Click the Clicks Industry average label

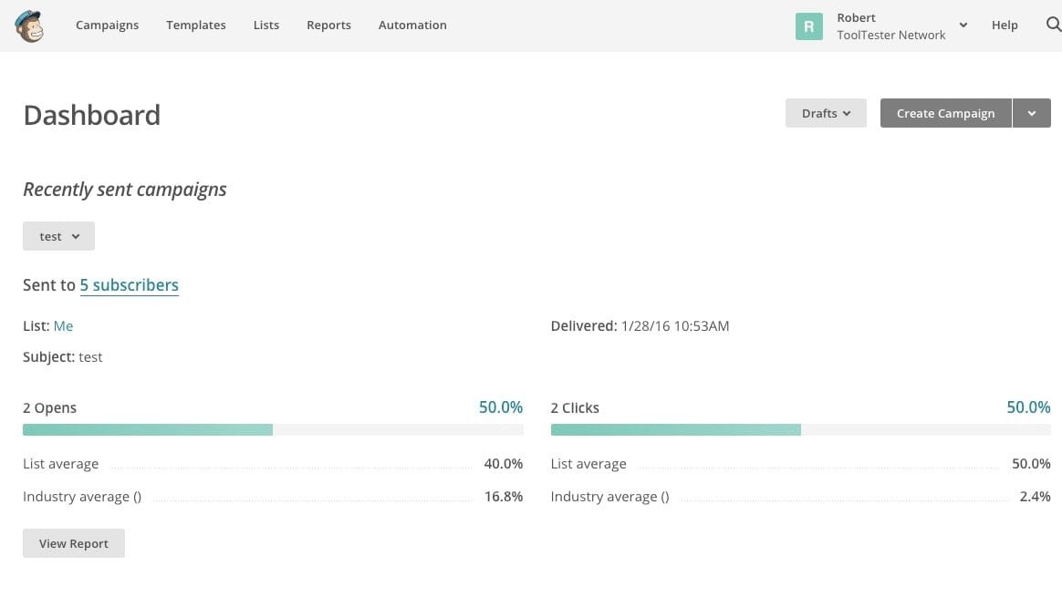pyautogui.click(x=609, y=496)
